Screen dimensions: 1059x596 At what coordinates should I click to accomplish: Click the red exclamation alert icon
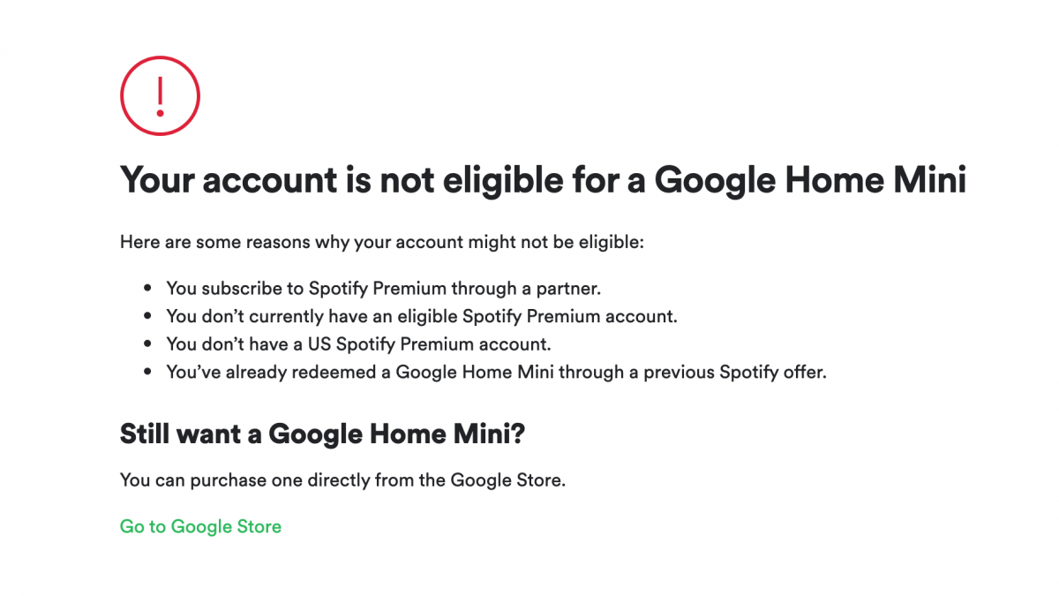(160, 95)
